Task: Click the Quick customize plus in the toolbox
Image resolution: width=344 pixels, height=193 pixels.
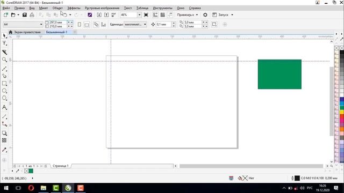Action: pos(4,160)
